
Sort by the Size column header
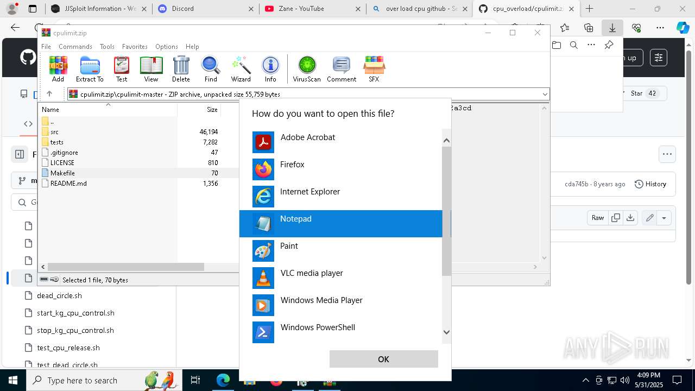(199, 109)
